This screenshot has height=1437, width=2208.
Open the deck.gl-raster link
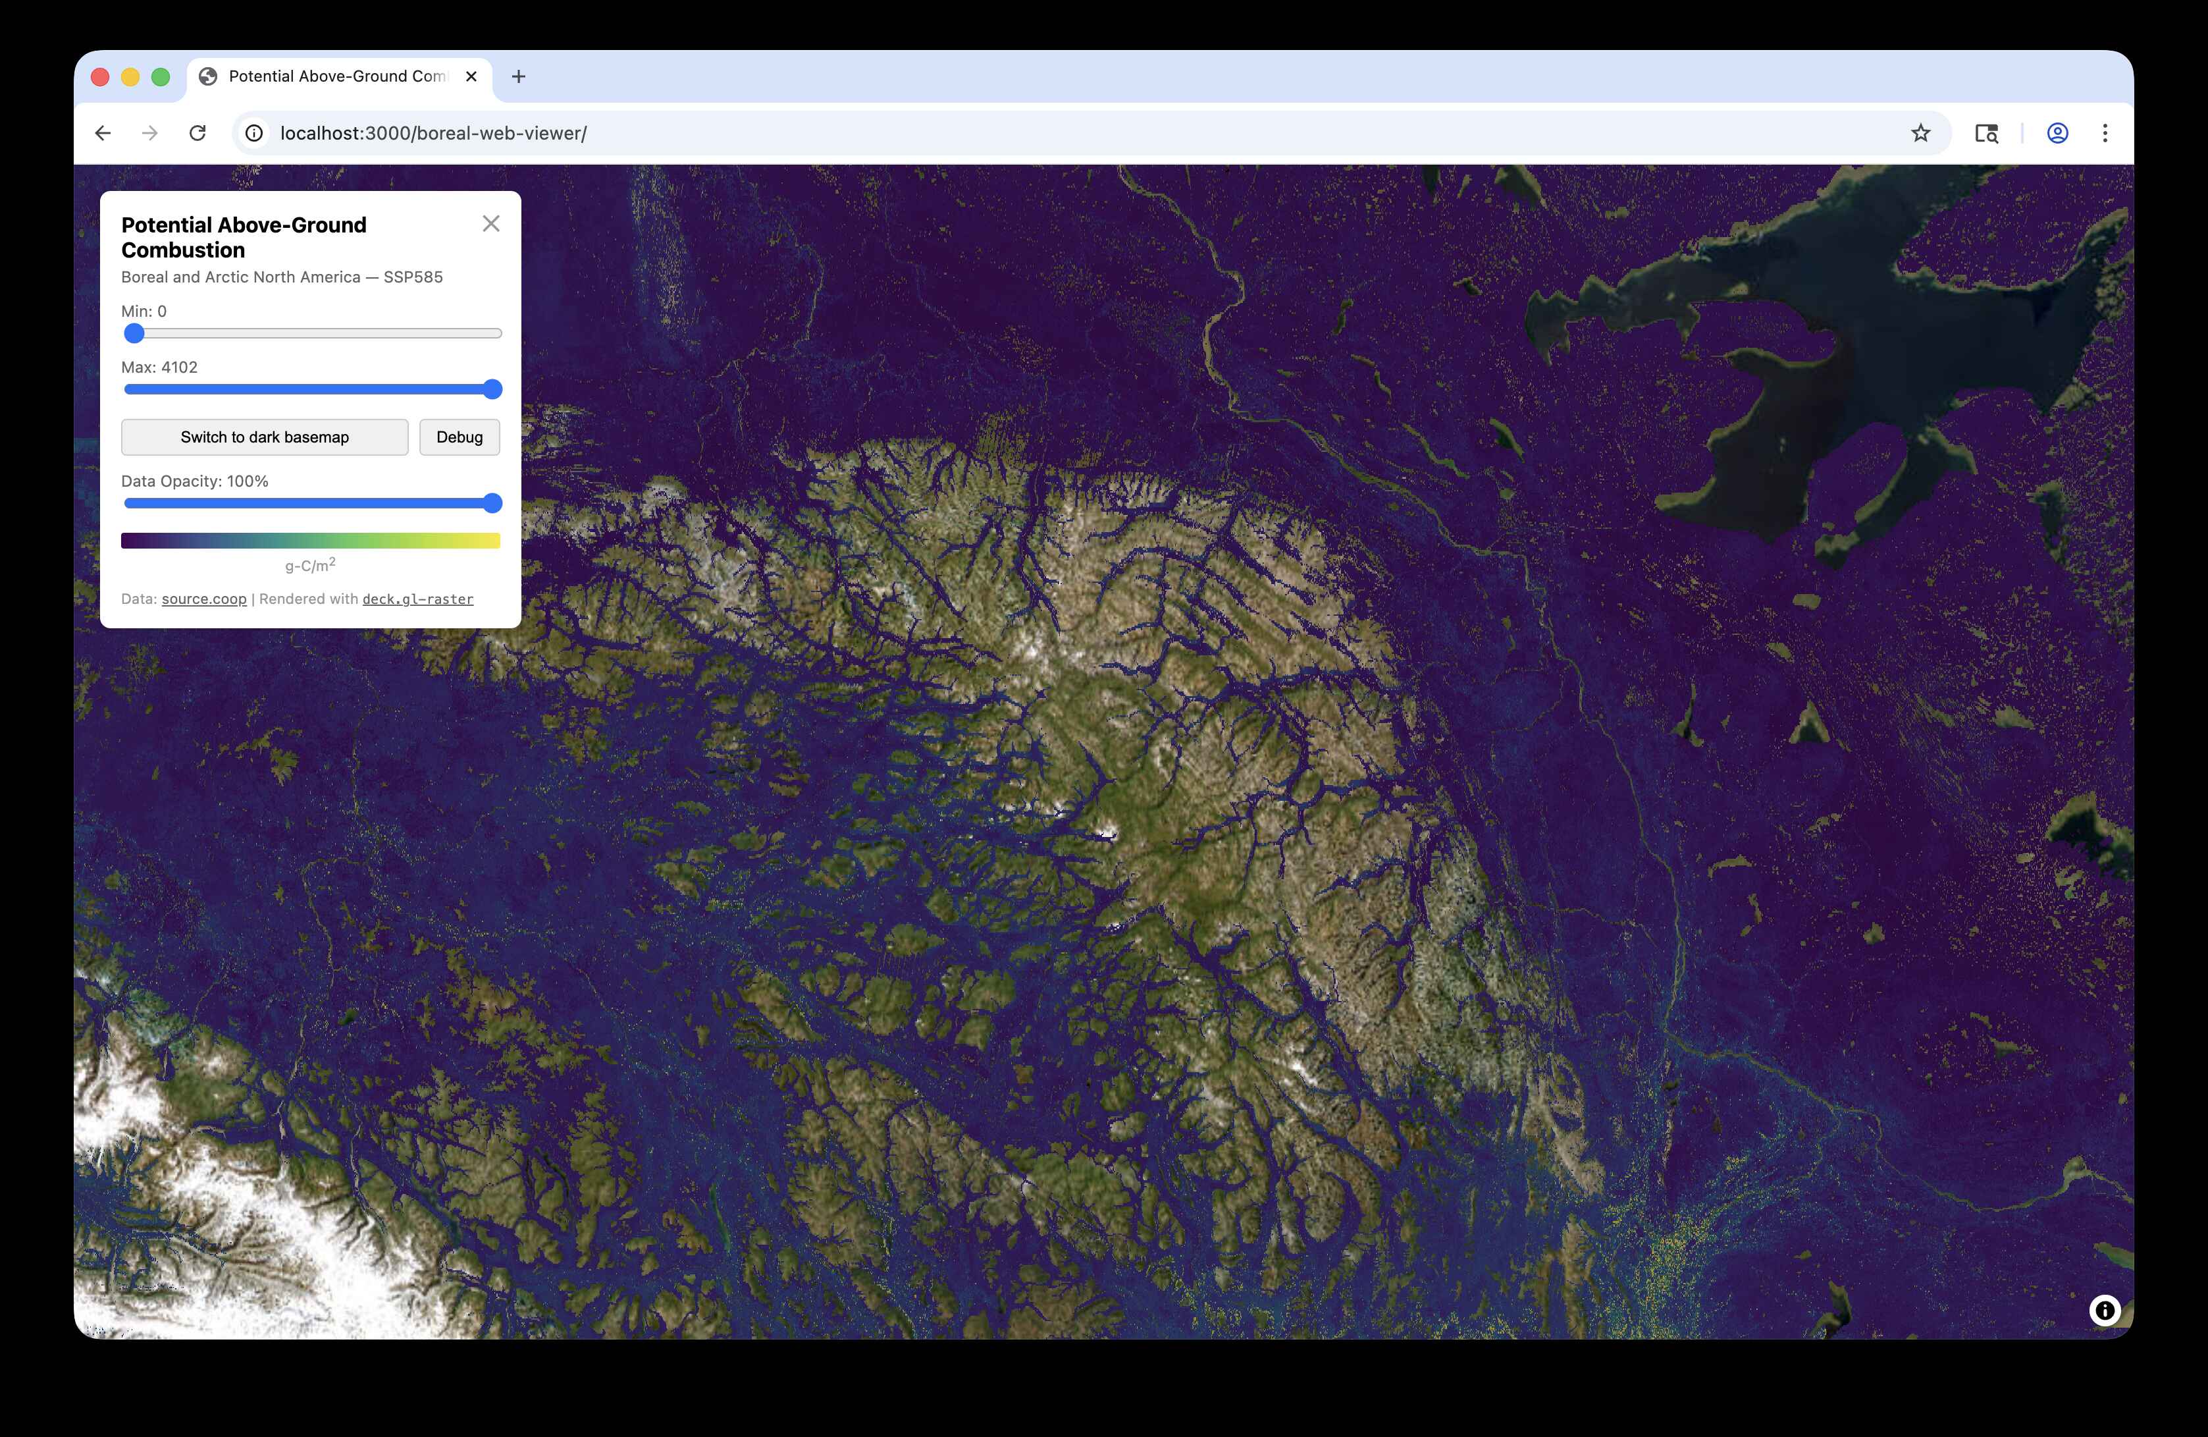417,600
